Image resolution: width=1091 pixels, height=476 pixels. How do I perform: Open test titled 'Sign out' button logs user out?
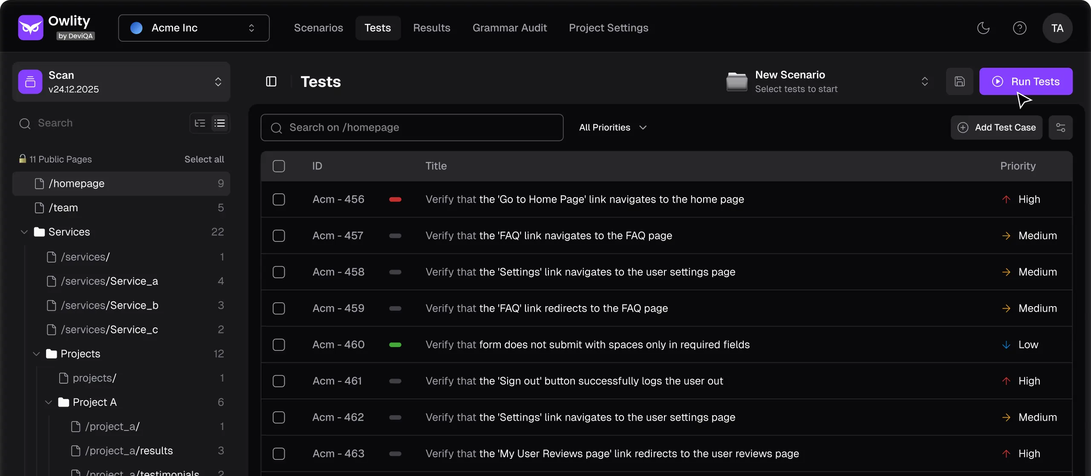(x=574, y=381)
